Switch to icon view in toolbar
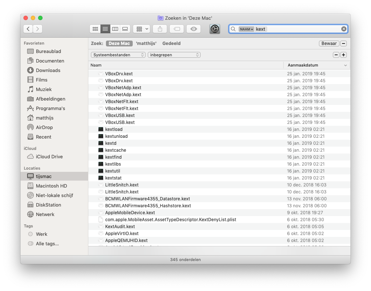The width and height of the screenshot is (371, 291). pos(95,29)
